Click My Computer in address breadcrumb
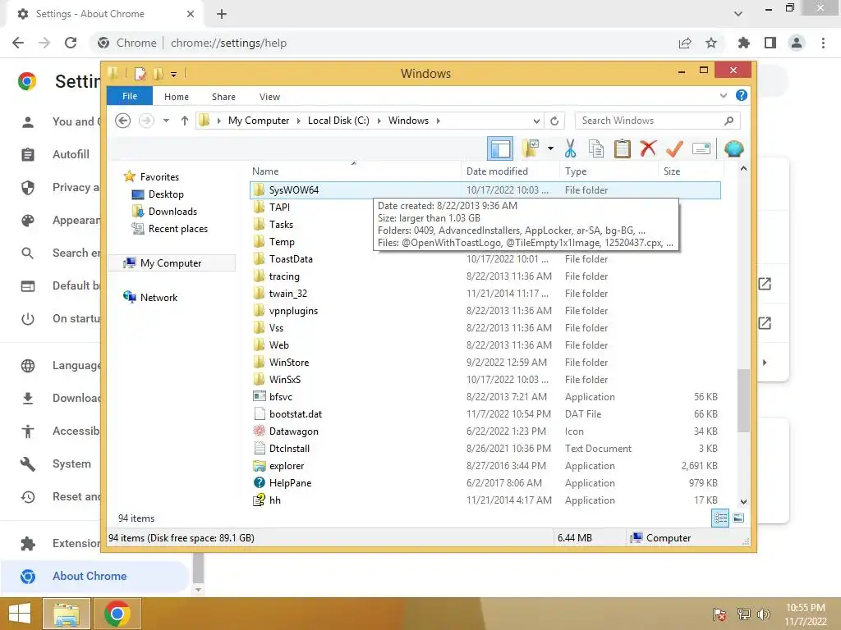This screenshot has height=630, width=841. [259, 121]
